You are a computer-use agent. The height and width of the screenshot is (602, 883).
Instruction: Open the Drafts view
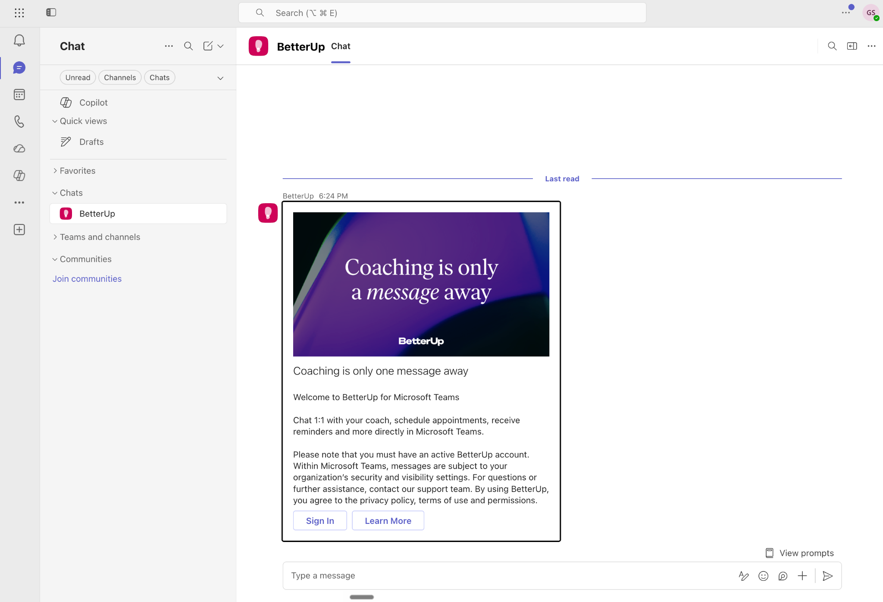click(138, 142)
